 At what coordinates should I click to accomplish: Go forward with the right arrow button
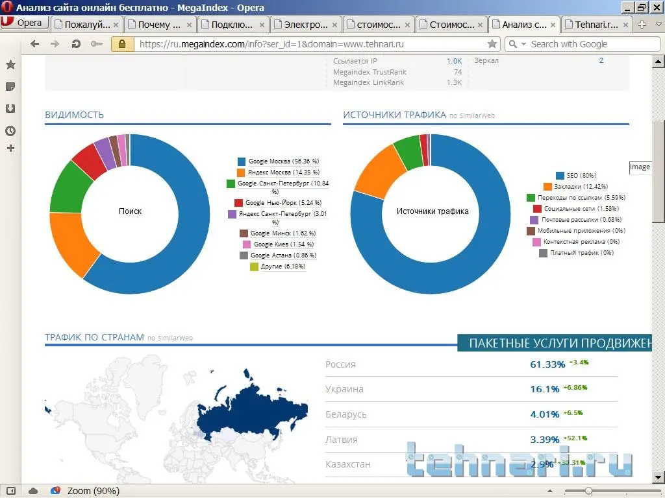(x=55, y=44)
